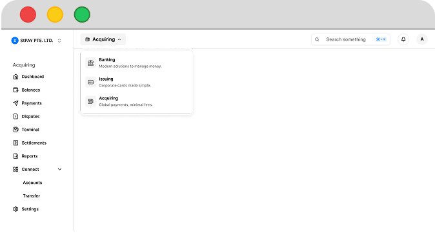435x240 pixels.
Task: Click the chevron on the Acquiring switcher
Action: 119,39
